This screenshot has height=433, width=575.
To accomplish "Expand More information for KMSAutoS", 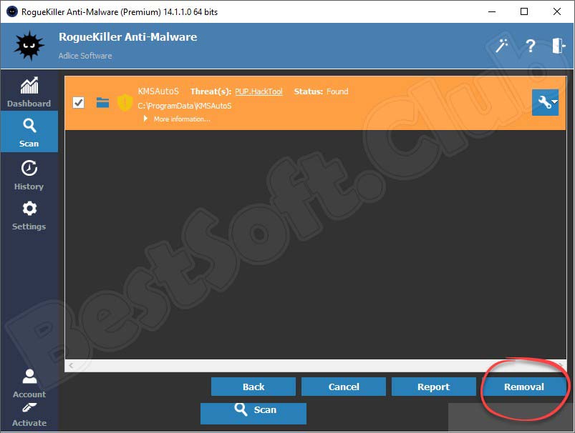I will click(178, 119).
